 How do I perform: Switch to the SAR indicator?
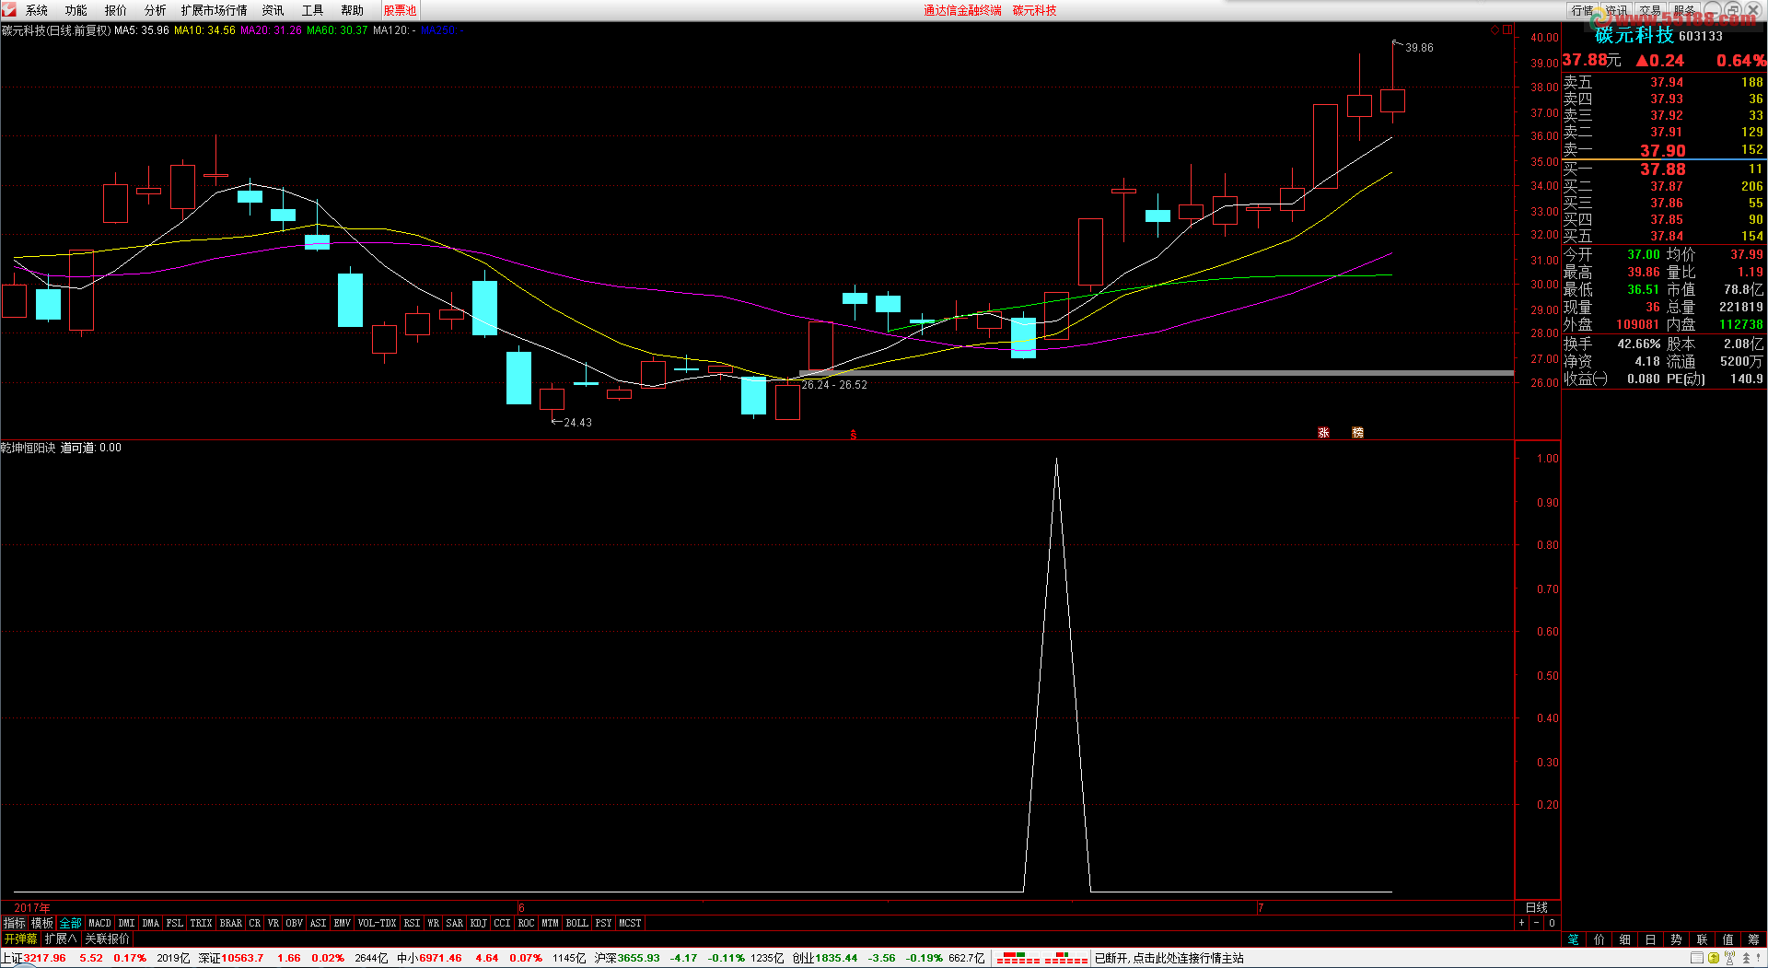454,923
